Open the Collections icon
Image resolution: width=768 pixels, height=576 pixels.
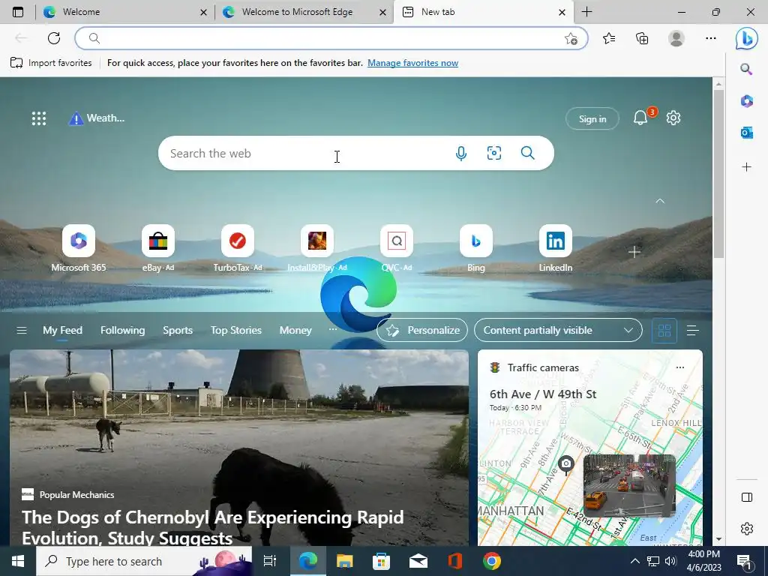[x=642, y=38]
